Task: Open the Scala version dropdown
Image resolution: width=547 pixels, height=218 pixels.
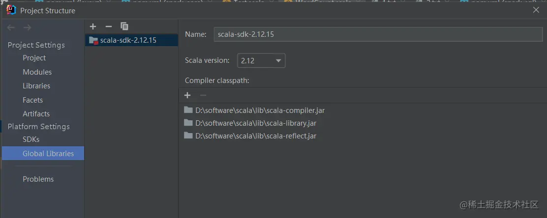Action: point(261,60)
